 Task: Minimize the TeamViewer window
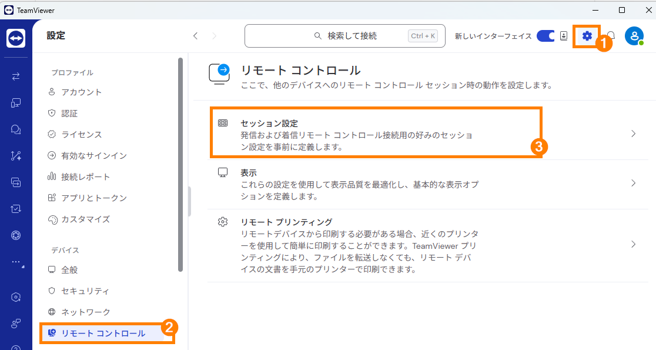point(596,10)
